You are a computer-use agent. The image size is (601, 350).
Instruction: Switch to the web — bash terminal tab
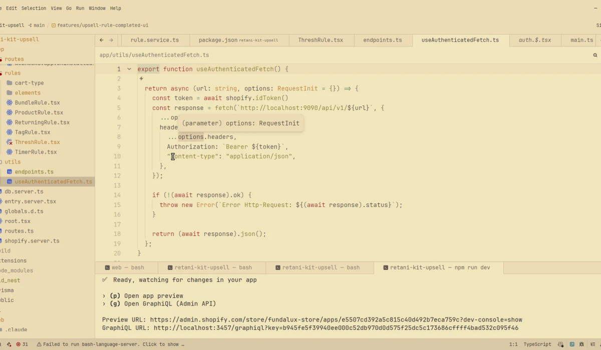coord(127,267)
